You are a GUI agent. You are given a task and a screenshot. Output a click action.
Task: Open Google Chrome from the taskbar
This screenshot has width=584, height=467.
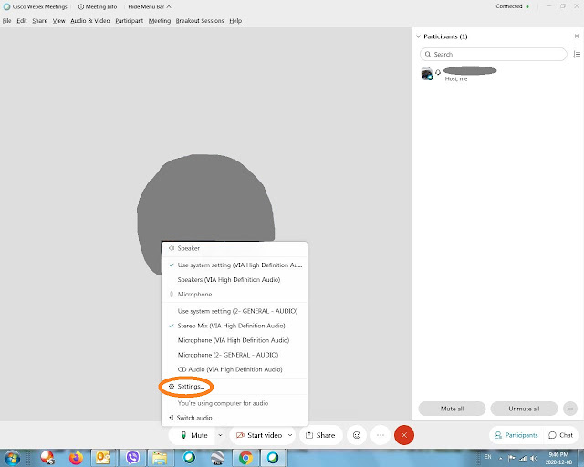pyautogui.click(x=245, y=458)
